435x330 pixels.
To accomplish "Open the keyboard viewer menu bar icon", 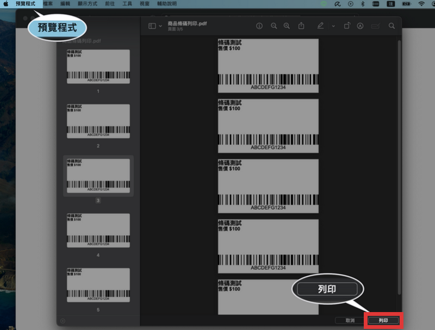I will [x=376, y=4].
